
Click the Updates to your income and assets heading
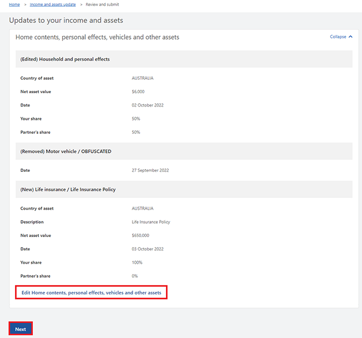point(66,21)
